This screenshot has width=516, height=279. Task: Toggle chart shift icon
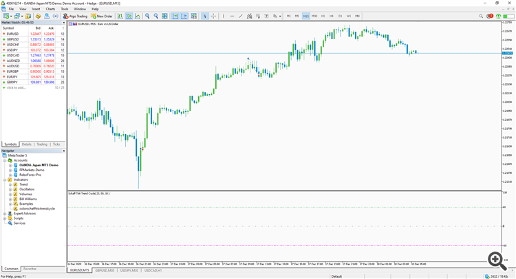[x=184, y=16]
